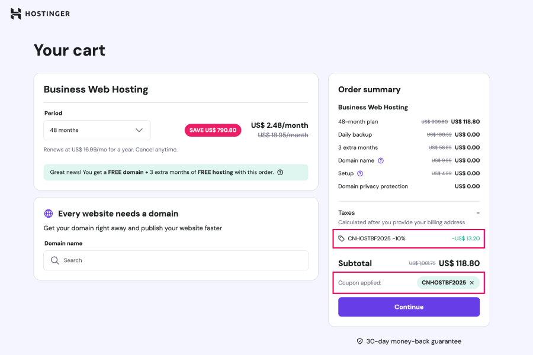Screen dimensions: 533x355
Task: Click the 3 extra months line item
Action: (x=409, y=147)
